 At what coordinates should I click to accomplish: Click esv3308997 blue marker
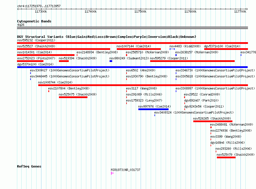click(x=176, y=91)
